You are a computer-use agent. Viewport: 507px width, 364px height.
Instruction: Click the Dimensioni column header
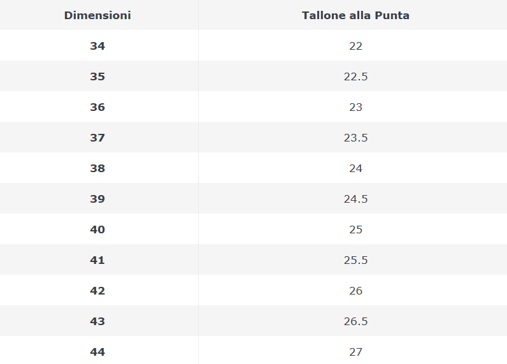tap(97, 15)
